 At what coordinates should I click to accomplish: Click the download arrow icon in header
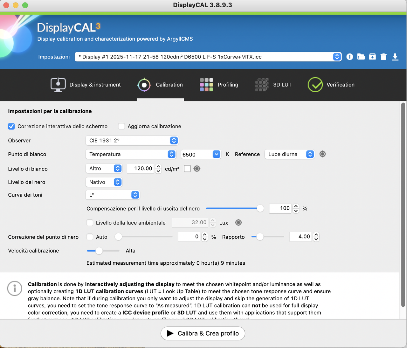click(395, 57)
